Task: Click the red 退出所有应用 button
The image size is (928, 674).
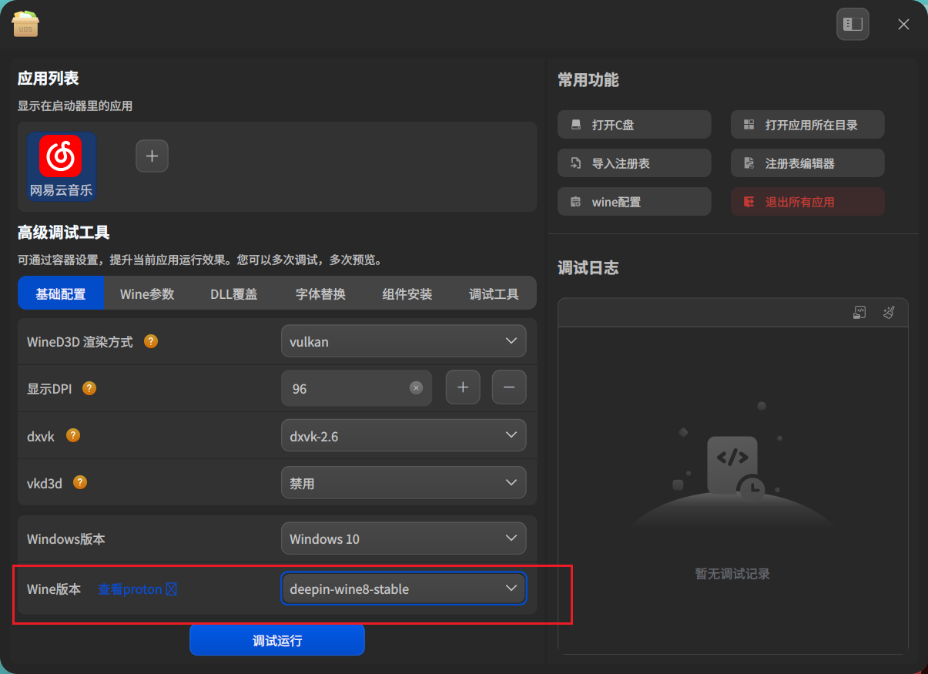Action: 808,202
